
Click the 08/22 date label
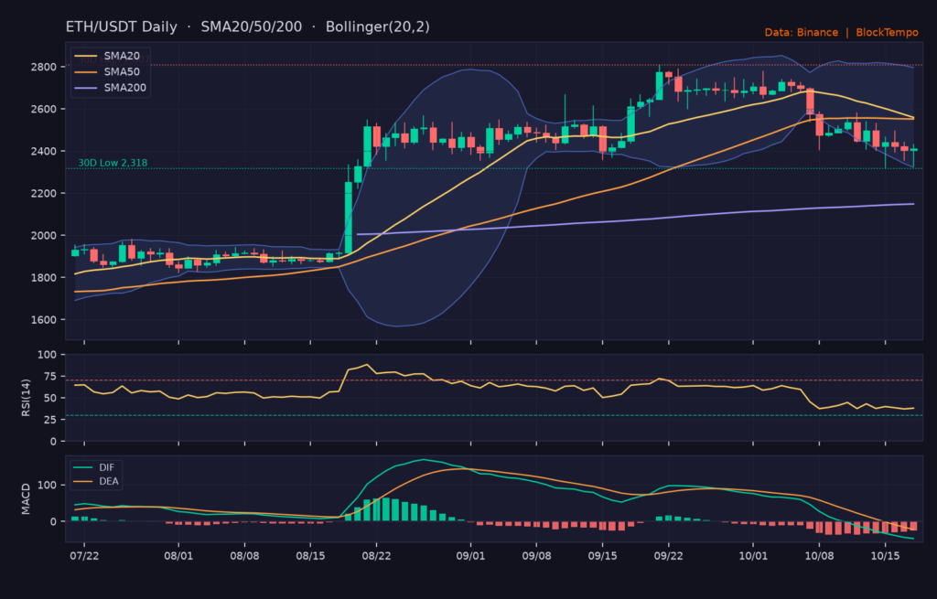(376, 556)
